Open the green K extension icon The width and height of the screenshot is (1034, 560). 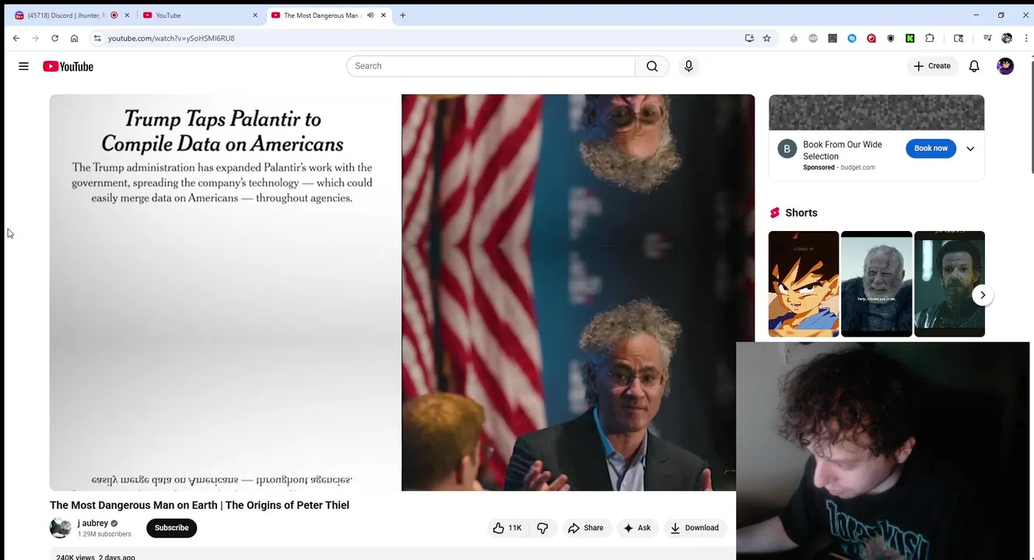(910, 38)
